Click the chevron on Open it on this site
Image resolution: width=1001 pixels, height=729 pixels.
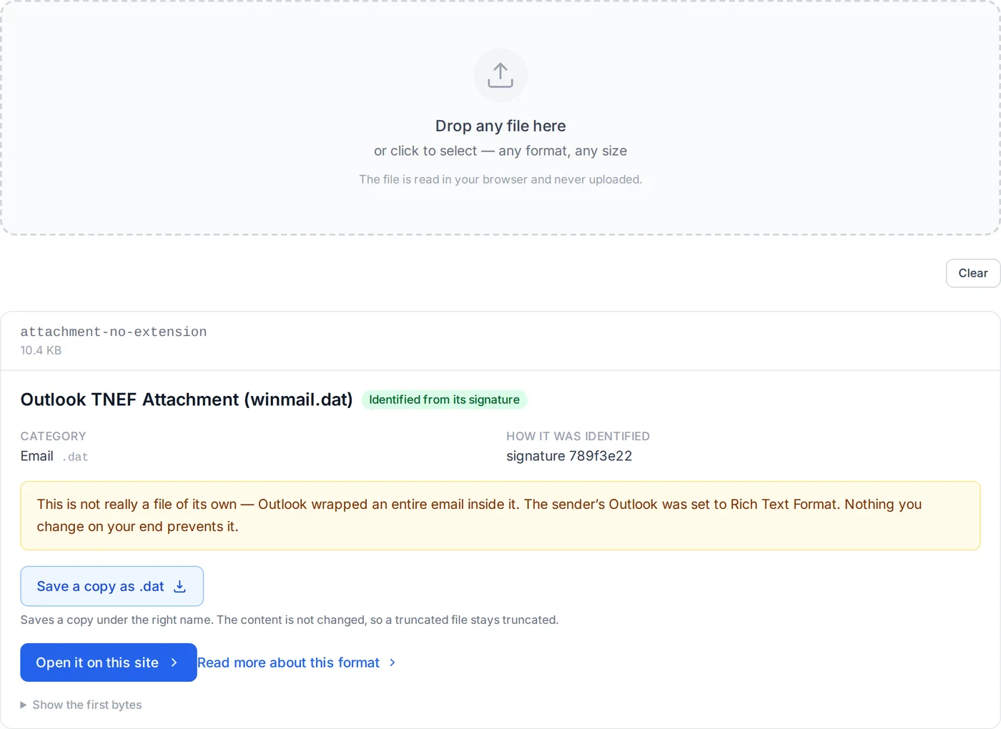coord(174,663)
